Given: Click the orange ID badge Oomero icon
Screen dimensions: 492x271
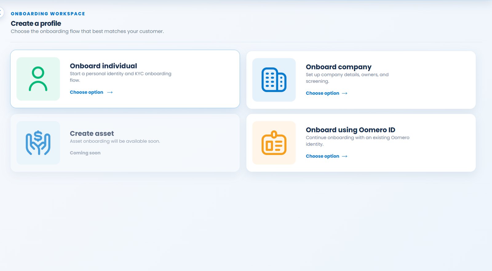Looking at the screenshot, I should tap(274, 143).
